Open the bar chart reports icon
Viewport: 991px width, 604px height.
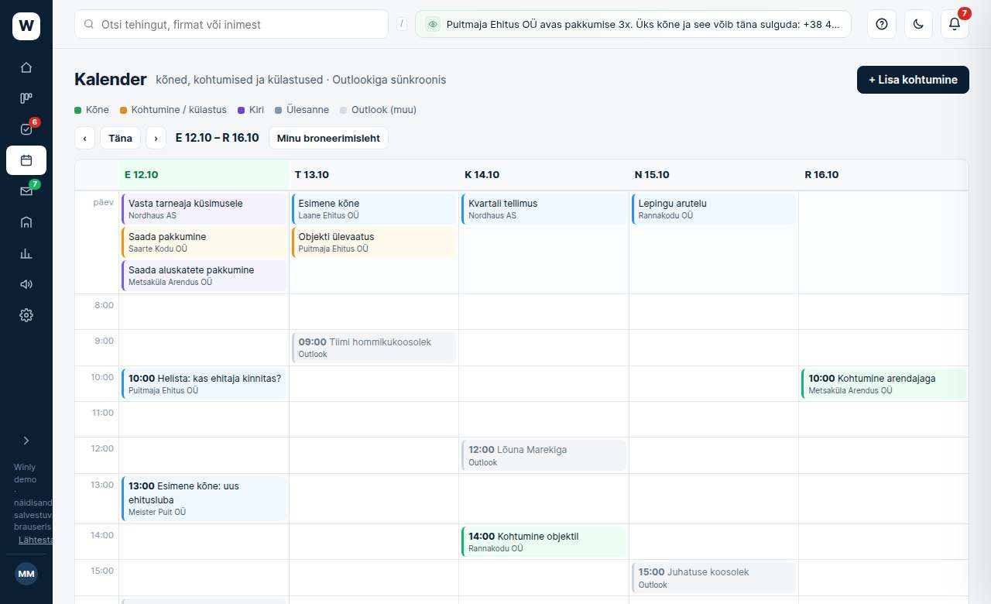[26, 253]
